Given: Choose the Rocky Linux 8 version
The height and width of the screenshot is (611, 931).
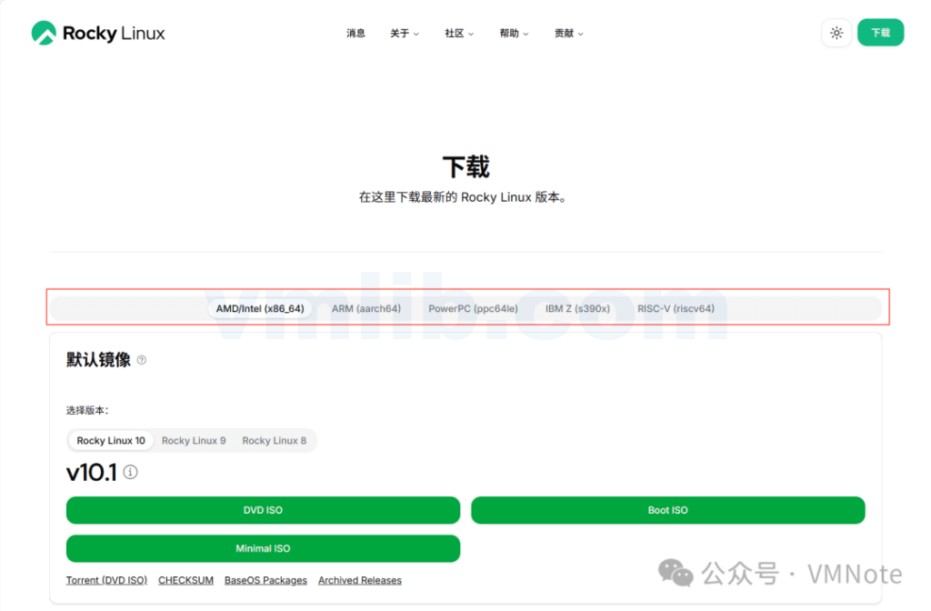Looking at the screenshot, I should (x=274, y=440).
